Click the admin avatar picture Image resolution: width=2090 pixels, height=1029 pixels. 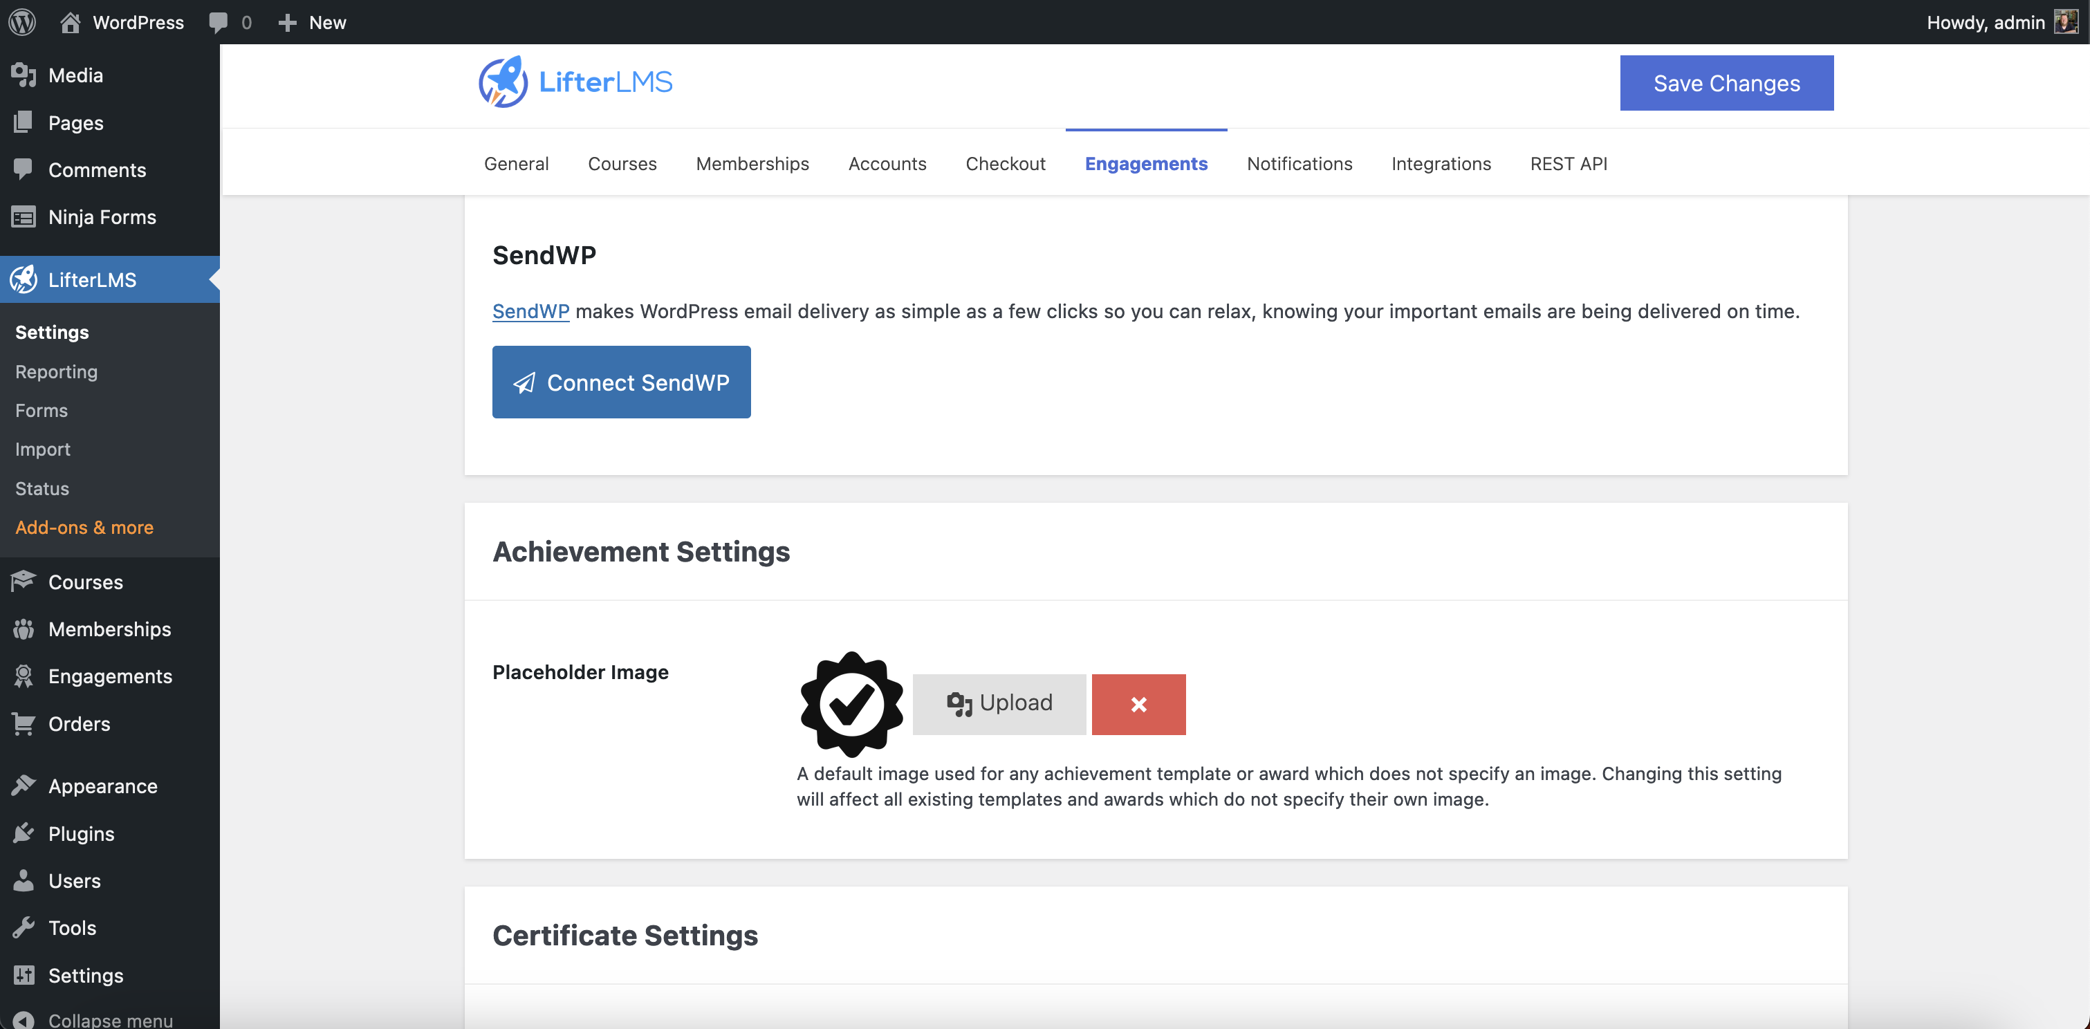[2066, 22]
